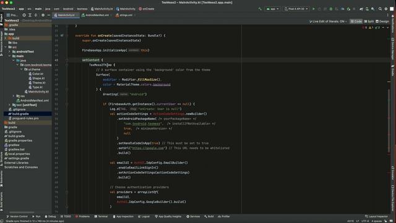Collapse the ui.theme package
Viewport: 396px width, 223px height.
(x=22, y=69)
